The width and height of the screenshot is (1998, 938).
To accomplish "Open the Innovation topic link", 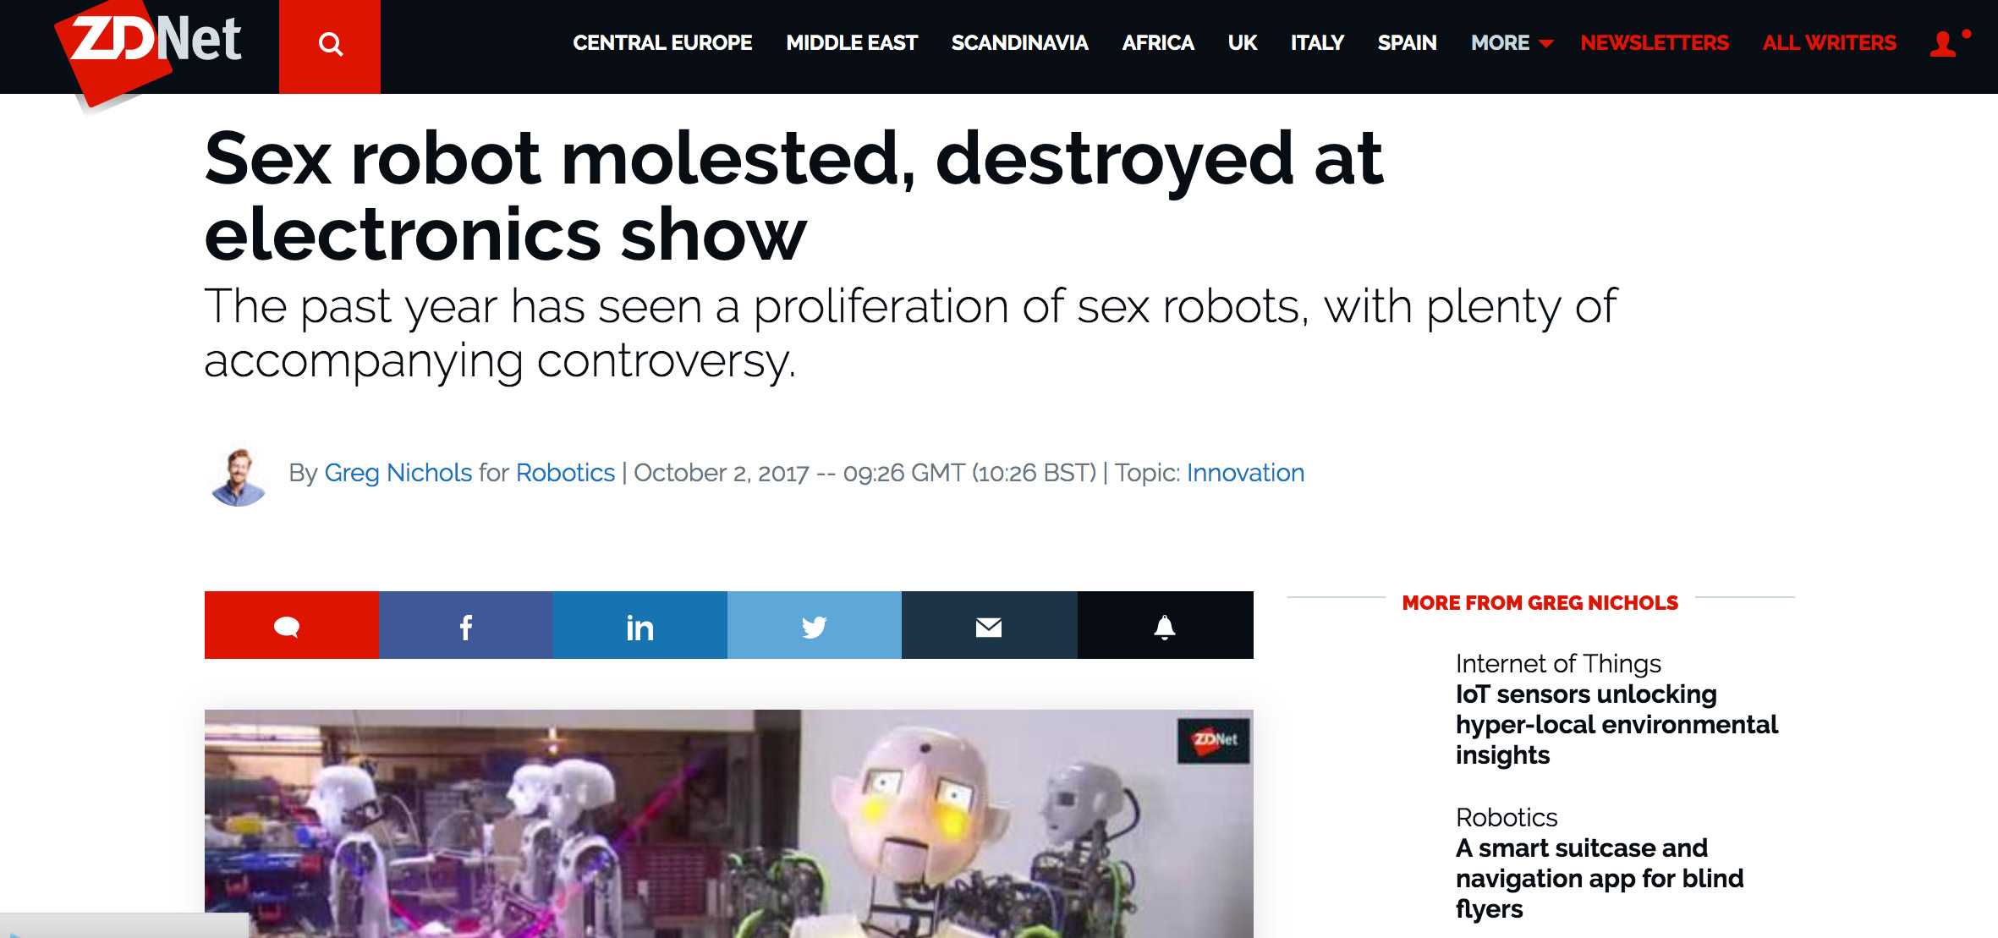I will pyautogui.click(x=1245, y=472).
